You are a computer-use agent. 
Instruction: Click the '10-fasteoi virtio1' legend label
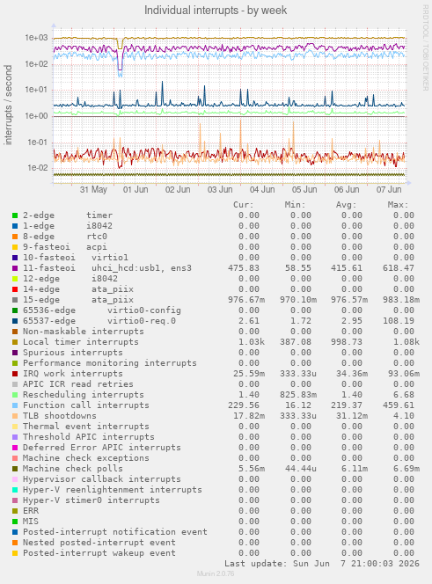click(x=76, y=258)
